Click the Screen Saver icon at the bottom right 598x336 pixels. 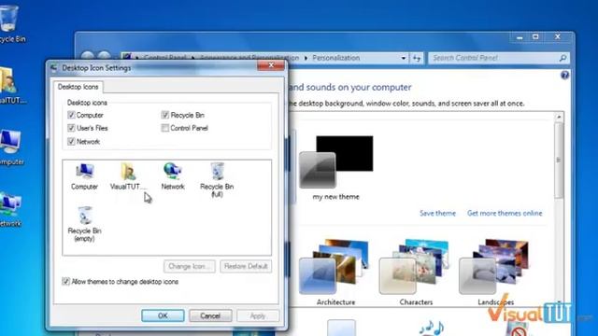(517, 329)
